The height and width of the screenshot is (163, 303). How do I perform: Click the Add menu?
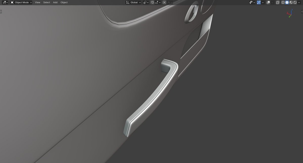point(55,3)
